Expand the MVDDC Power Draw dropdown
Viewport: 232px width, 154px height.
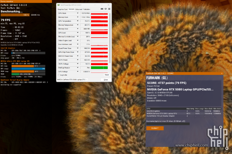point(78,56)
